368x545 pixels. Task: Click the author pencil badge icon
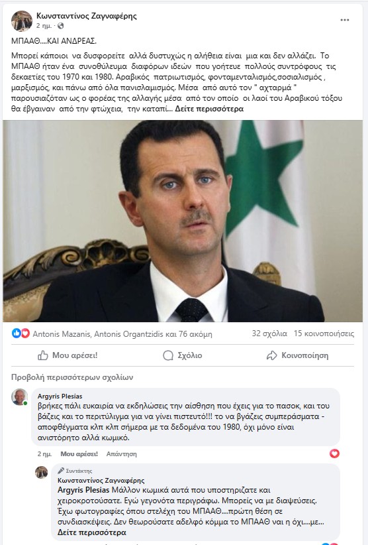[x=61, y=471]
